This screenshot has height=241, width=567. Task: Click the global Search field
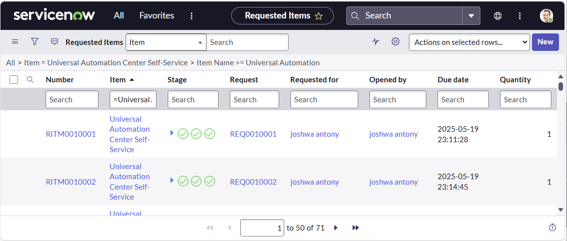[x=404, y=16]
